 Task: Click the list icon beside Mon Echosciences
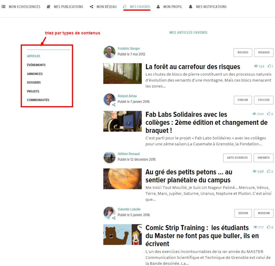point(3,7)
